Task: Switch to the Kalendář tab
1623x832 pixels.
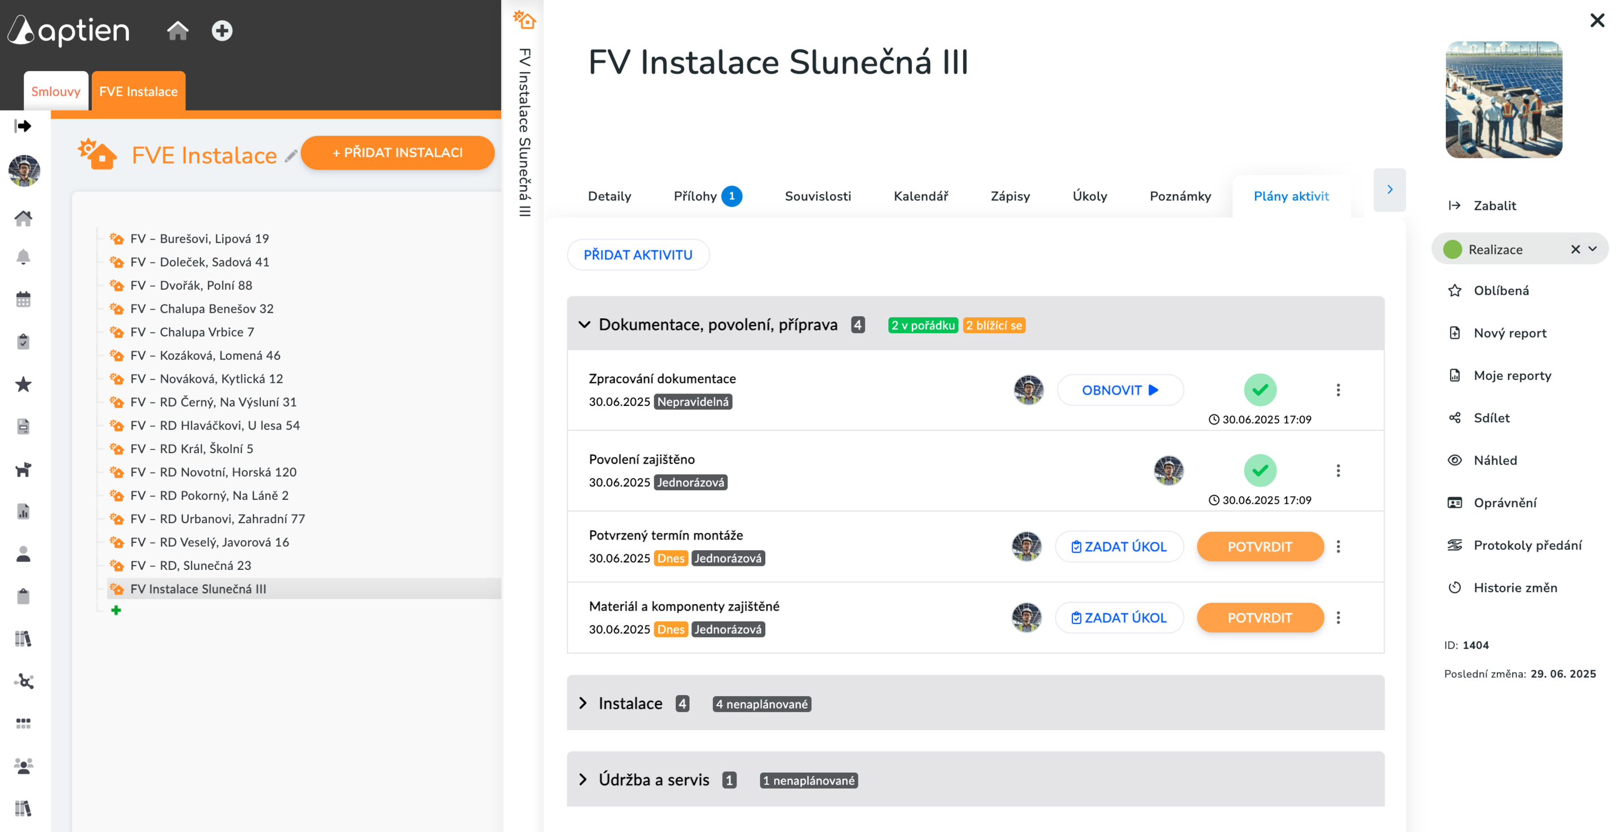Action: click(920, 196)
